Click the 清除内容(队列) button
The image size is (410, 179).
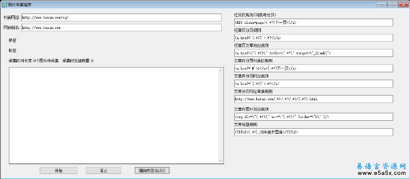click(152, 171)
